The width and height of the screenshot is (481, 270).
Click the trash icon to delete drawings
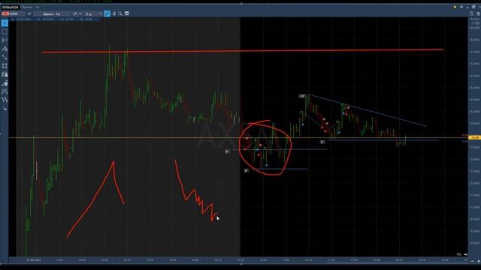[x=114, y=13]
